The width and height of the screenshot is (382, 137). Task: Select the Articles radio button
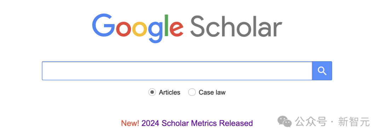point(152,92)
